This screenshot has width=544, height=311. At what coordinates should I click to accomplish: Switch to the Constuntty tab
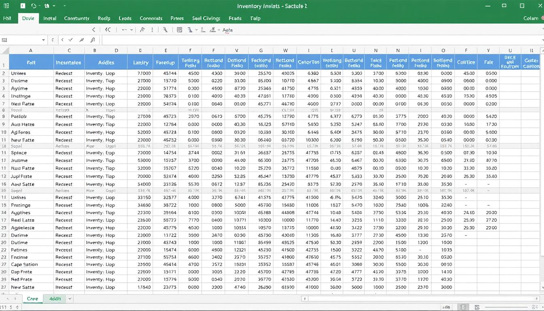[77, 18]
